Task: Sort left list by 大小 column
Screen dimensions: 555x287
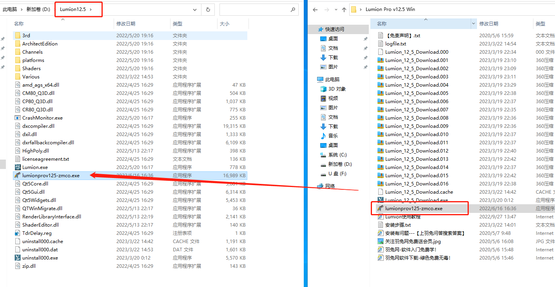Action: tap(225, 24)
